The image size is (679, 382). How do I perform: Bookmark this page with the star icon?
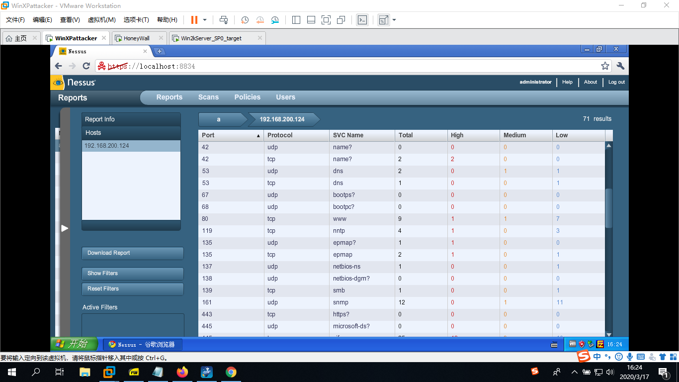605,66
